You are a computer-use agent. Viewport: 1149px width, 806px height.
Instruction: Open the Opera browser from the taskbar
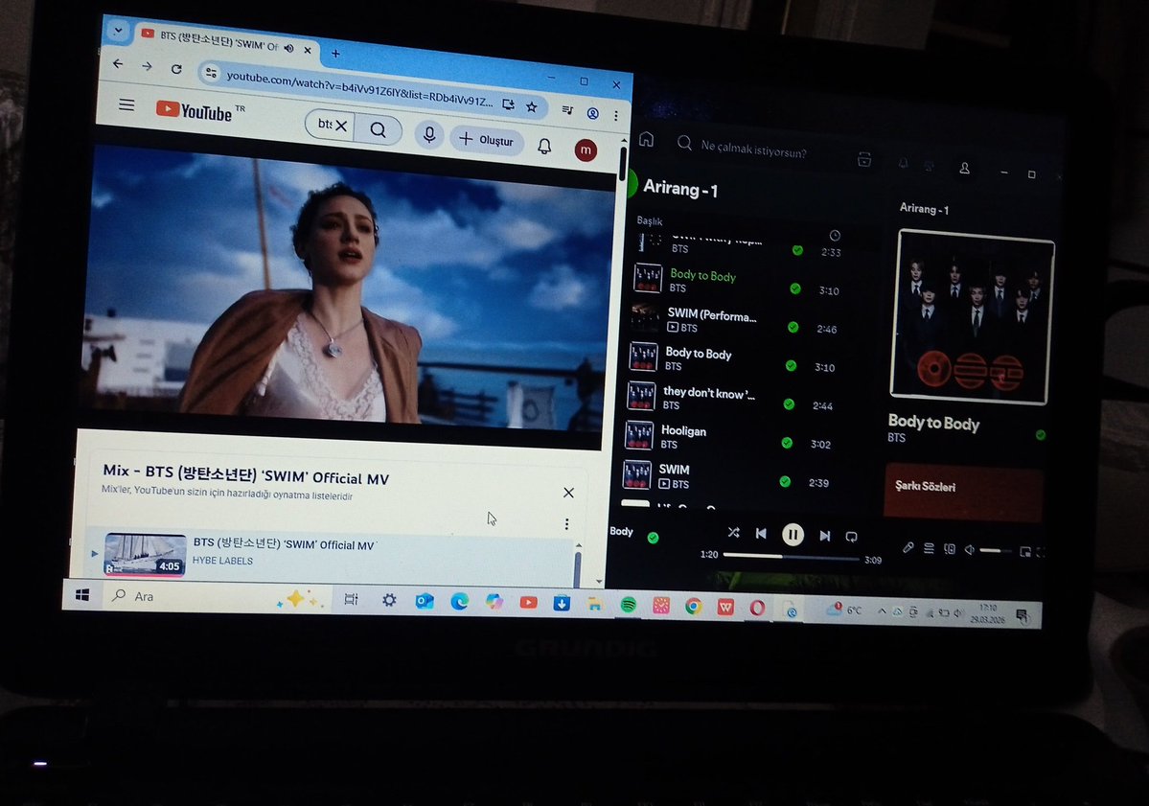point(757,608)
